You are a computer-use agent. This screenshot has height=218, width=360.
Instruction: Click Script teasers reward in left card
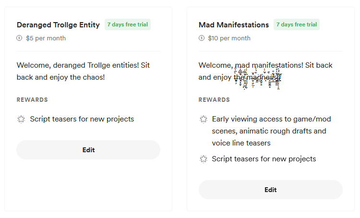(x=82, y=119)
